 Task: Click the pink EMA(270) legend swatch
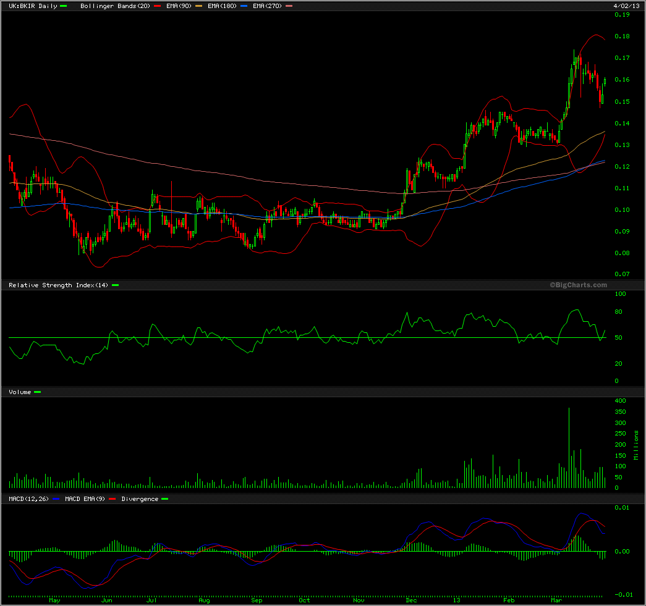[289, 6]
